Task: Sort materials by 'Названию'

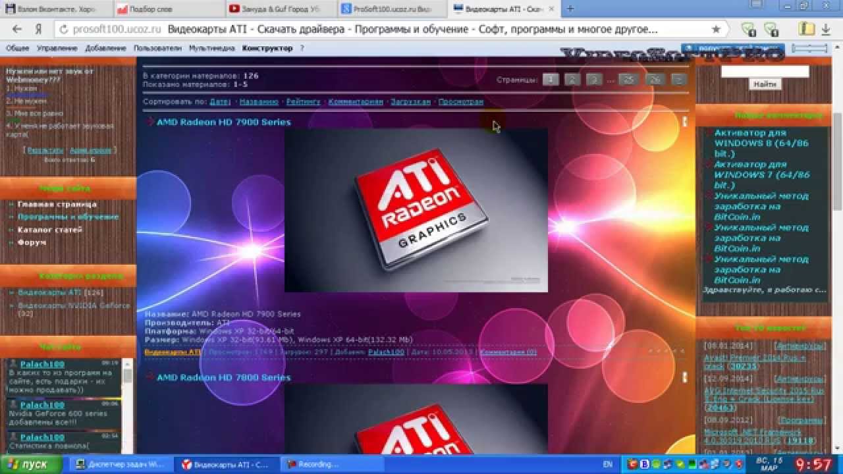Action: pos(259,102)
